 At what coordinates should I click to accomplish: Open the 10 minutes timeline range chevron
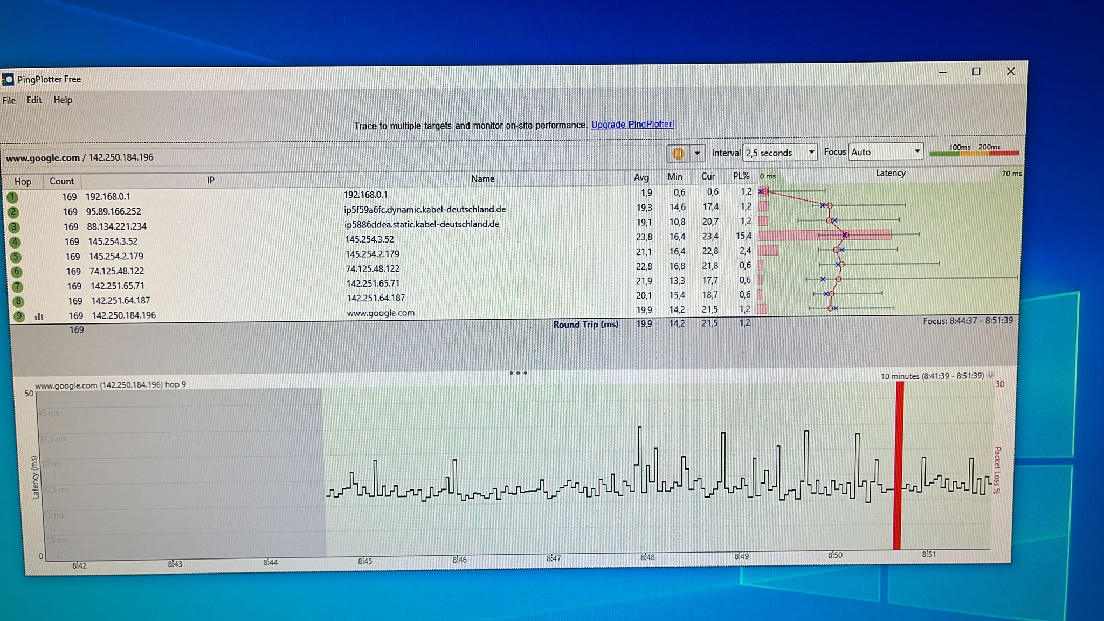tap(991, 376)
